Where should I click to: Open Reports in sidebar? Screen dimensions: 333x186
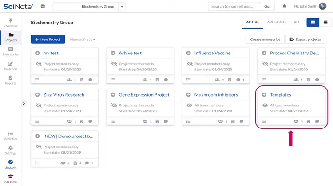click(x=11, y=80)
